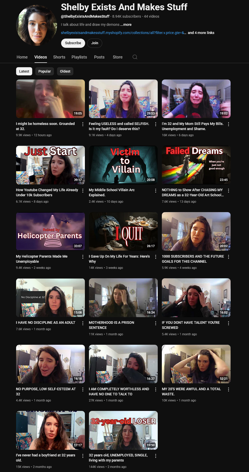Play the 'Just Start' thumbnail video
The image size is (249, 472).
50,165
